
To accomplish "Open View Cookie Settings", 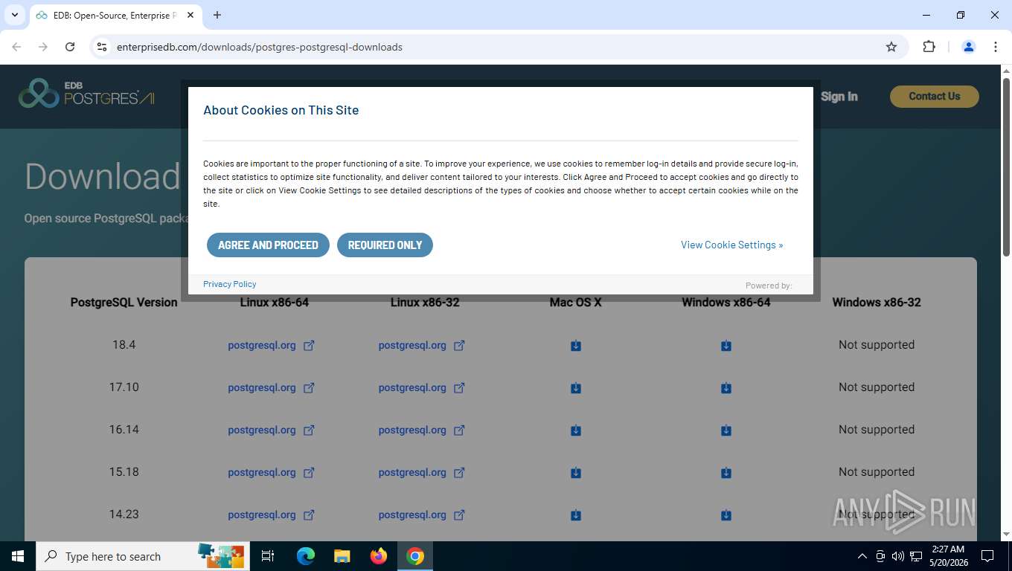I will point(731,245).
